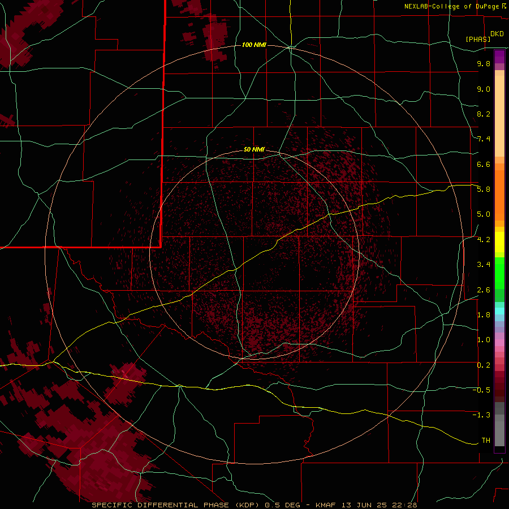
Task: Click the orange segment of the color bar
Action: click(x=499, y=195)
